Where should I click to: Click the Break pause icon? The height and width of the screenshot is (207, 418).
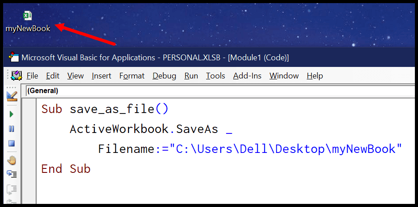coord(12,129)
